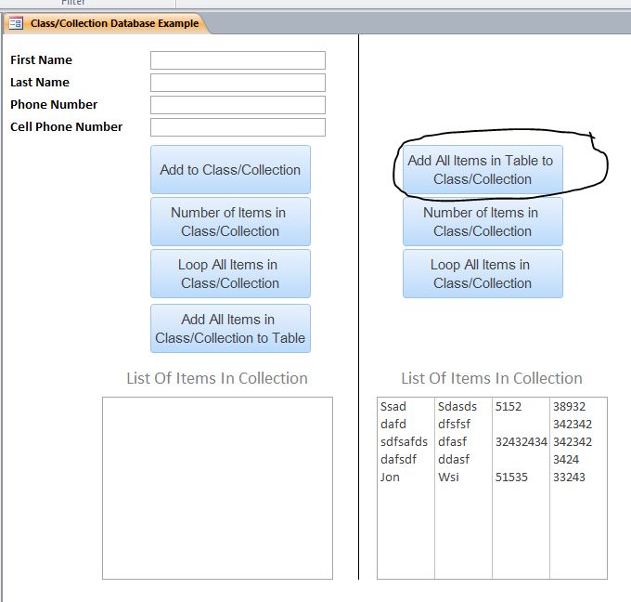The width and height of the screenshot is (631, 602).
Task: Click the form icon on the Class/Collection tab
Action: 16,23
